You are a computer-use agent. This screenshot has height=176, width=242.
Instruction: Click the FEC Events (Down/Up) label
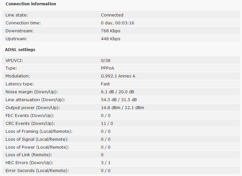coord(30,116)
